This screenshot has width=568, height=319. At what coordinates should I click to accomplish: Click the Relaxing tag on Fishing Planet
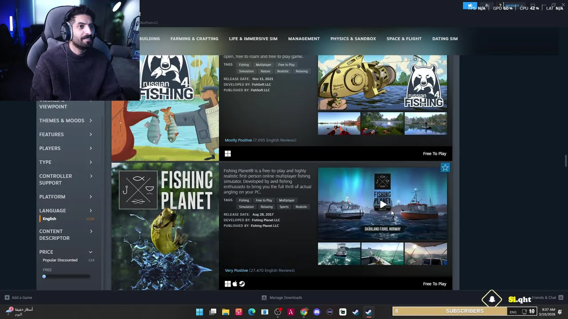tap(267, 207)
